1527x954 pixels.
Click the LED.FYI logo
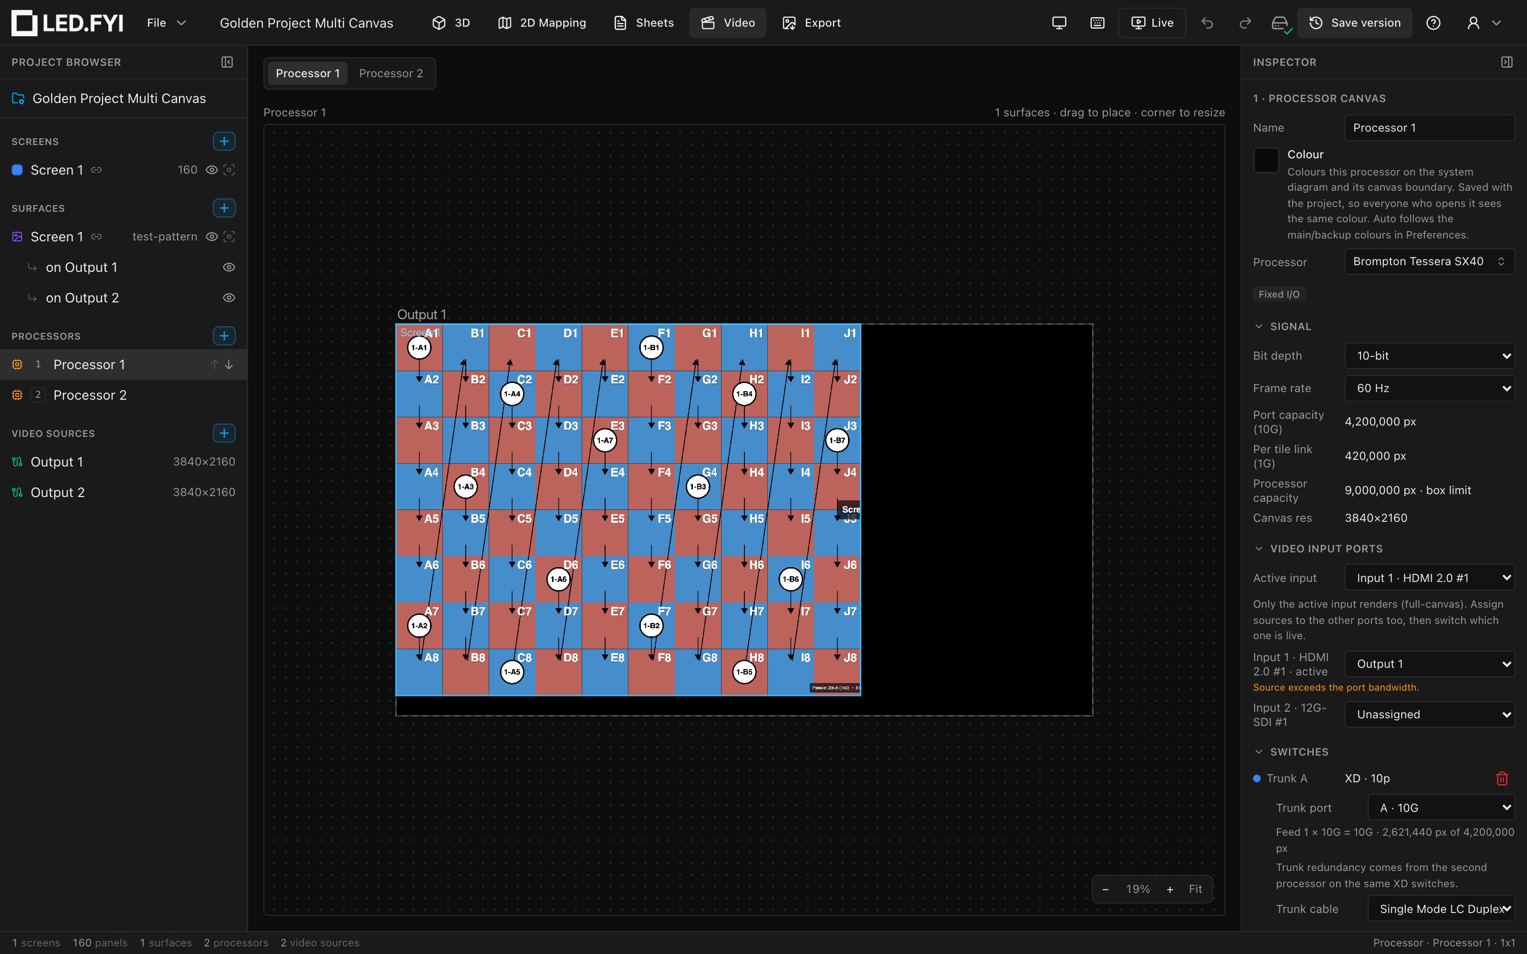click(x=67, y=23)
